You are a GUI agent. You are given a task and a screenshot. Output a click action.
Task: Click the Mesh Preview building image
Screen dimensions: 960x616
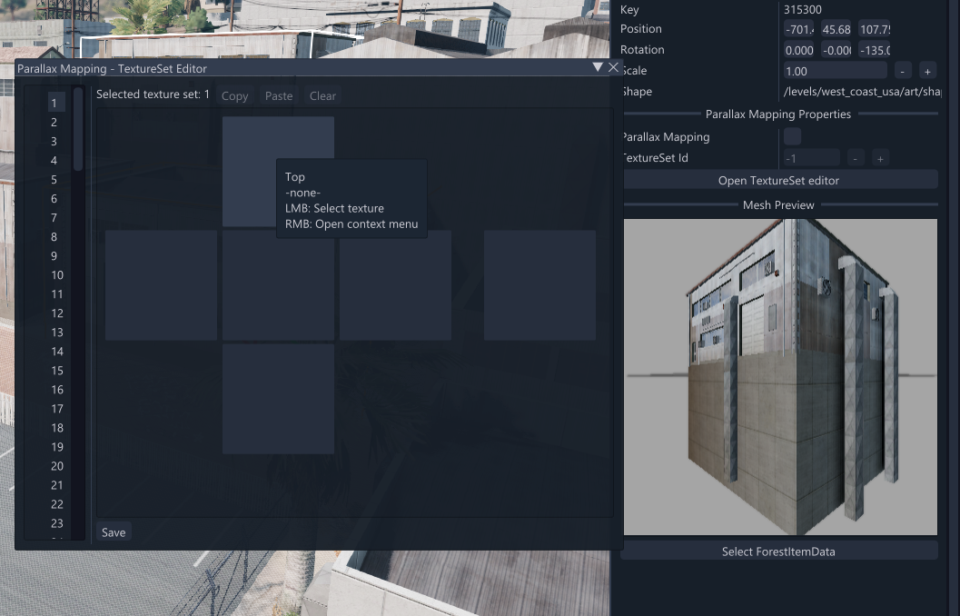(x=780, y=376)
